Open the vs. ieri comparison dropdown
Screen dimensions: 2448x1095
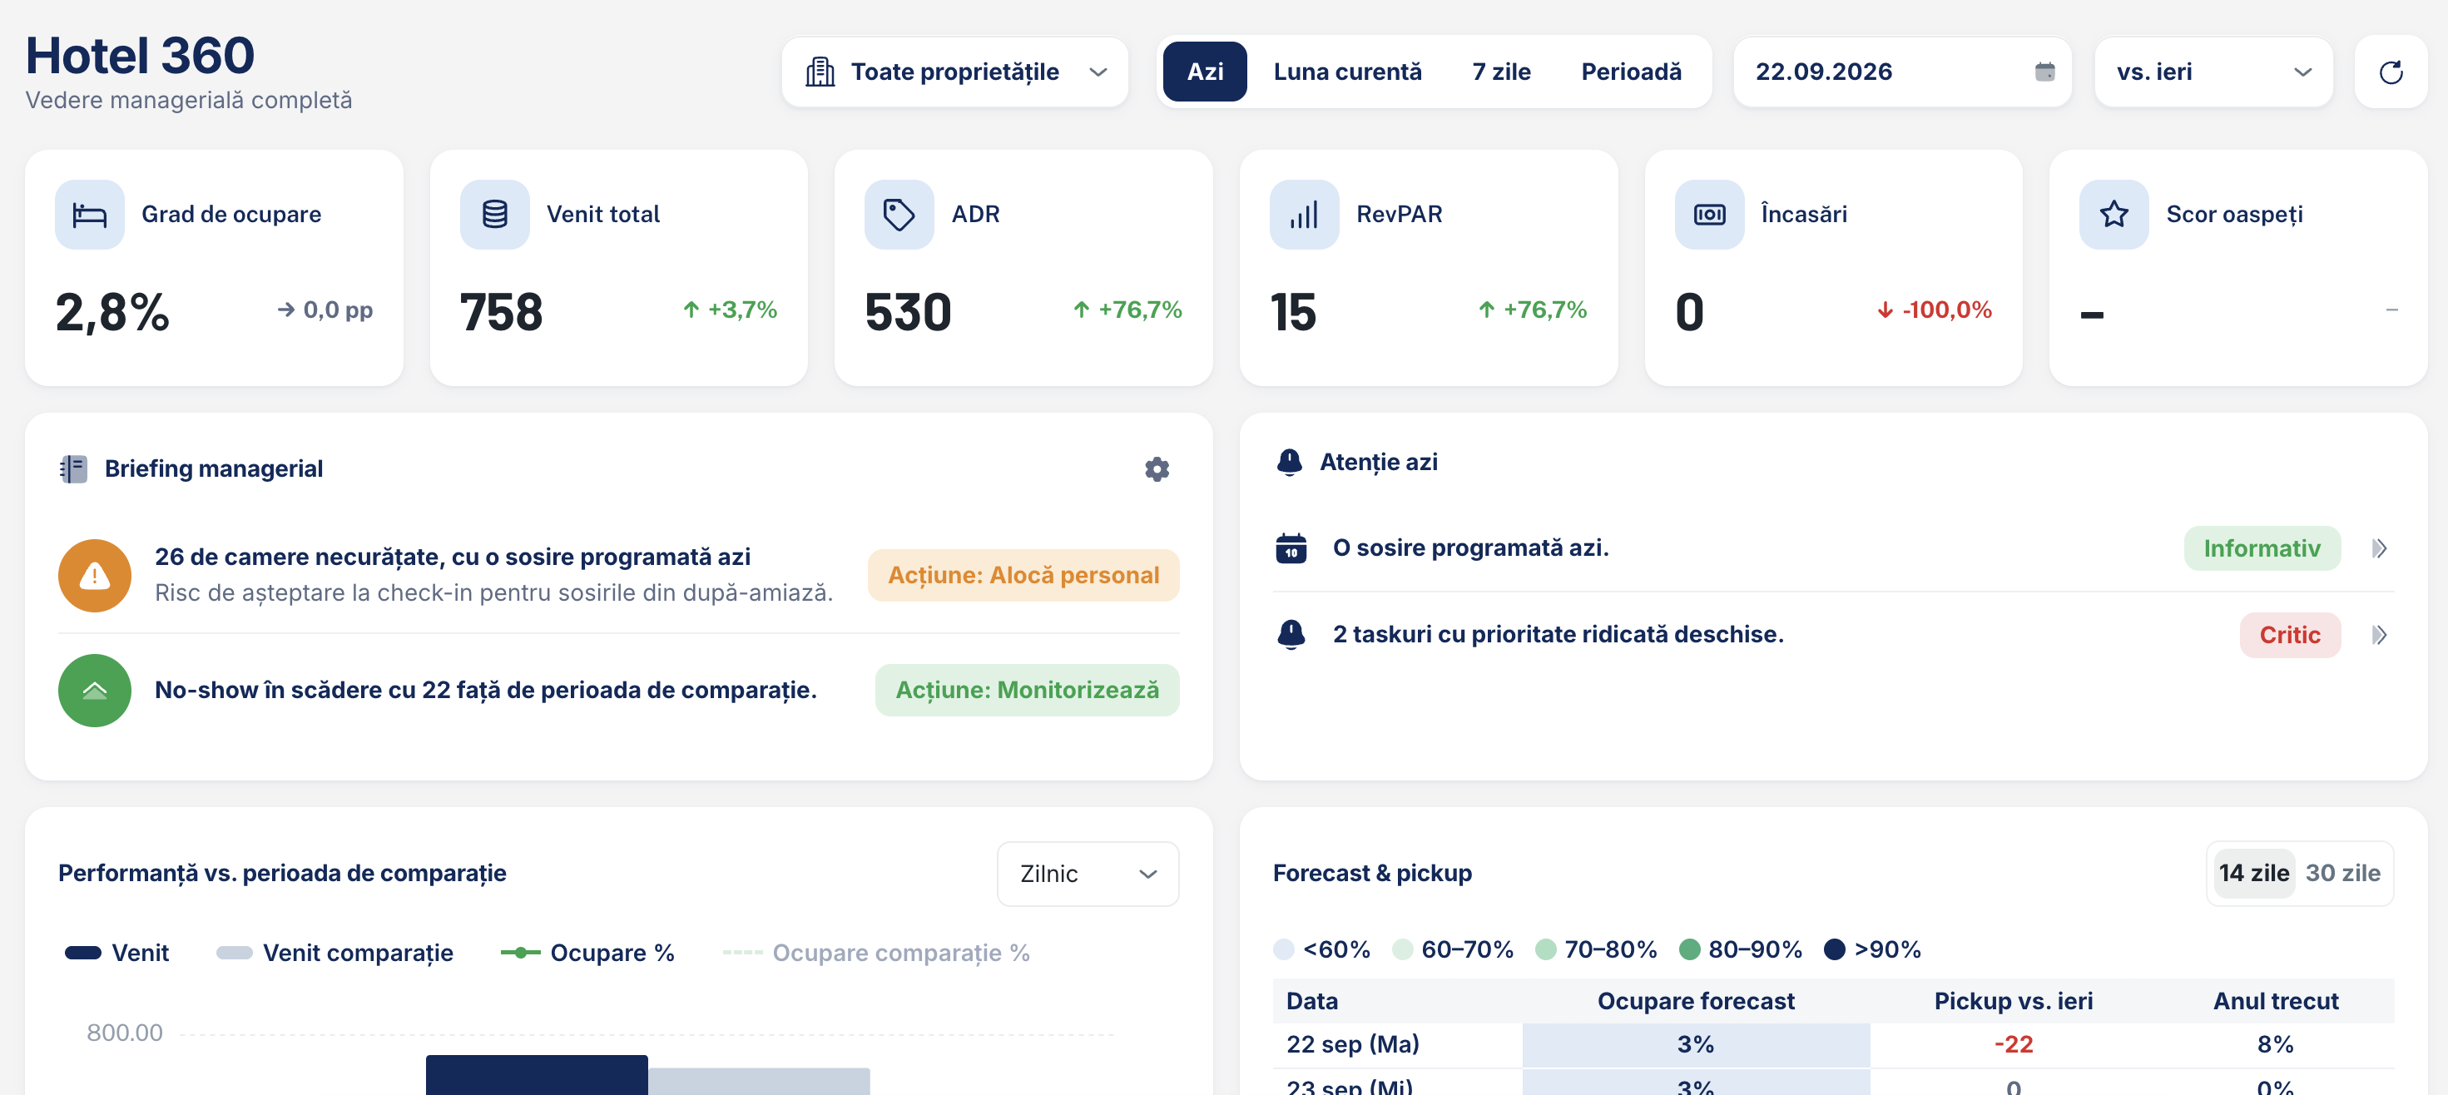pos(2213,72)
